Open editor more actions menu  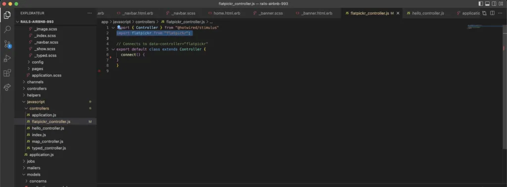click(500, 13)
